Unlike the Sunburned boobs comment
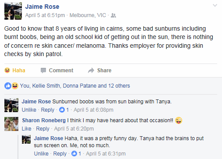The image size is (222, 159). tap(29, 110)
